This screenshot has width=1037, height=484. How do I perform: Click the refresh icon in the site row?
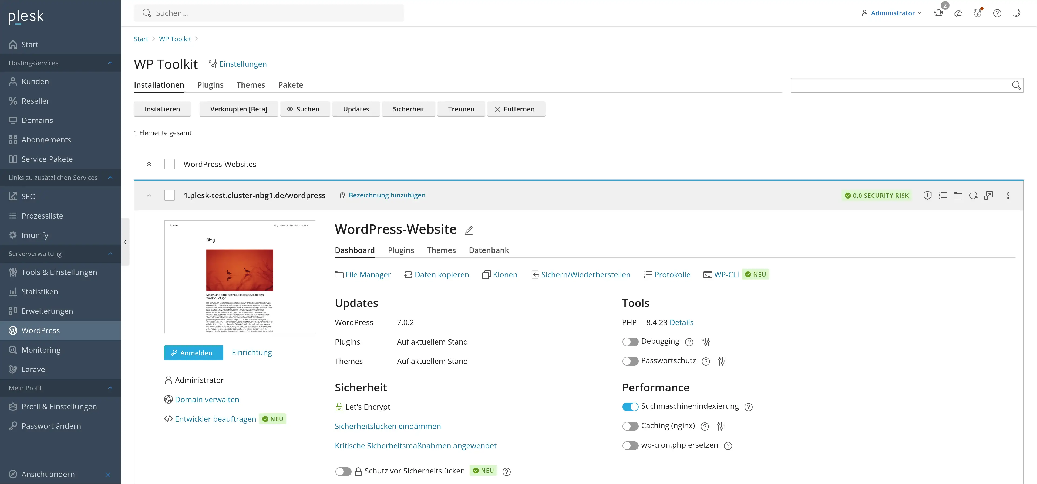click(x=973, y=196)
